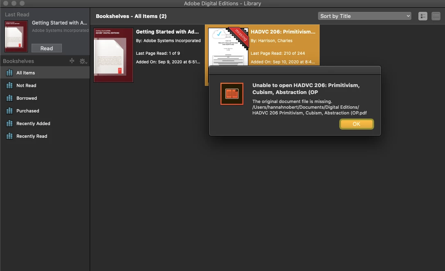This screenshot has height=271, width=445.
Task: Click the Purchased bookshelf icon
Action: (x=9, y=111)
